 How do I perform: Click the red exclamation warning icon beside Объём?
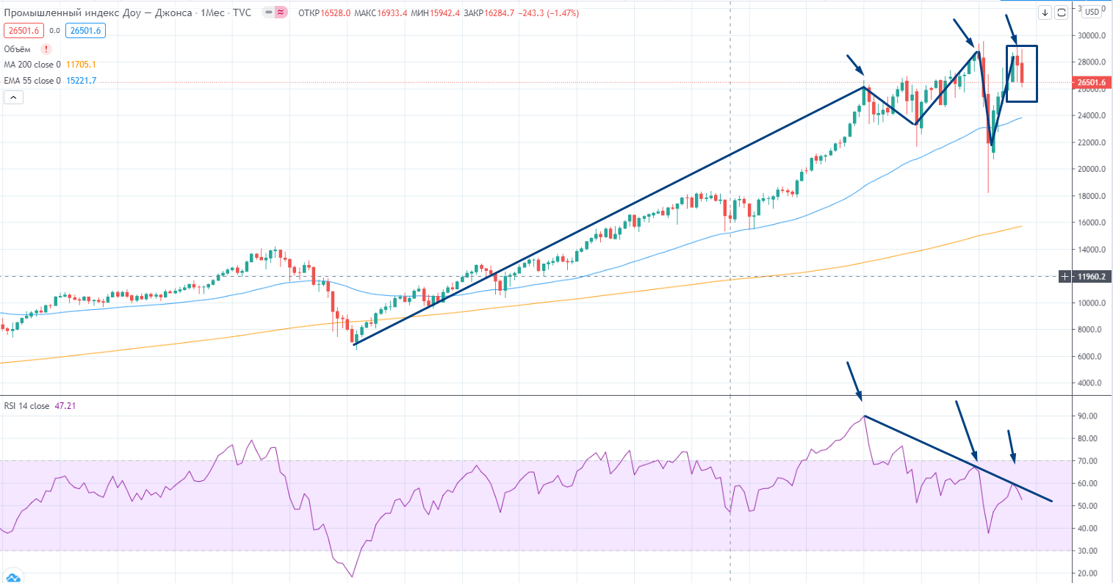46,49
